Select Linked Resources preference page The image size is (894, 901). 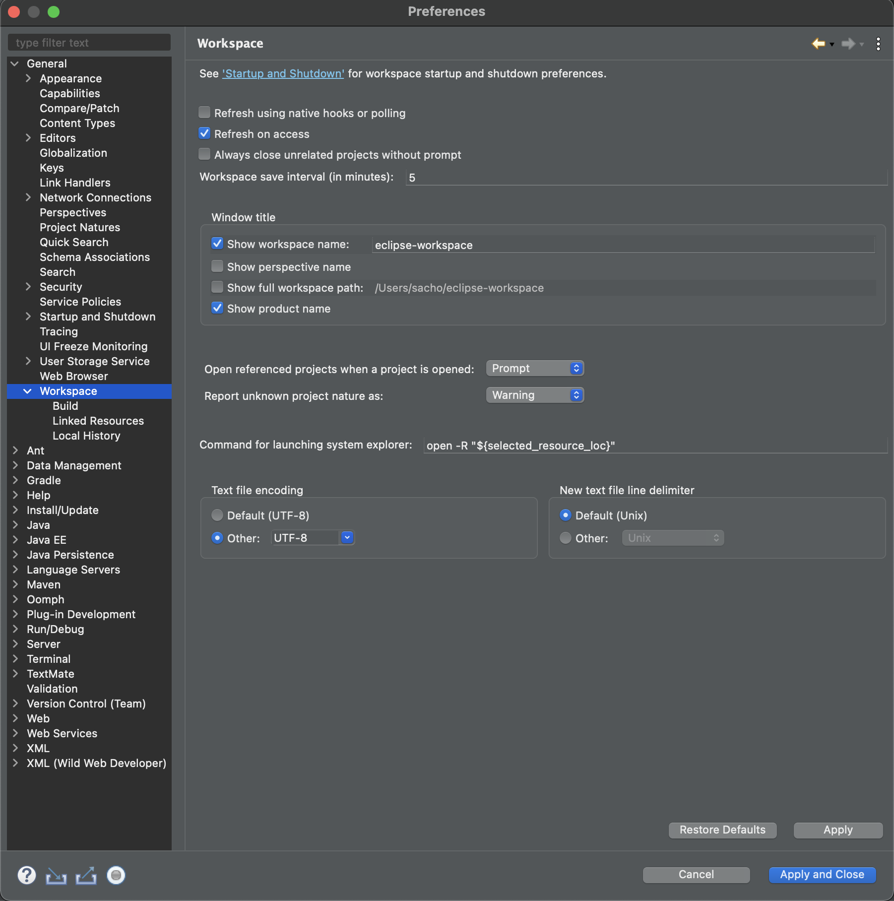pyautogui.click(x=98, y=421)
